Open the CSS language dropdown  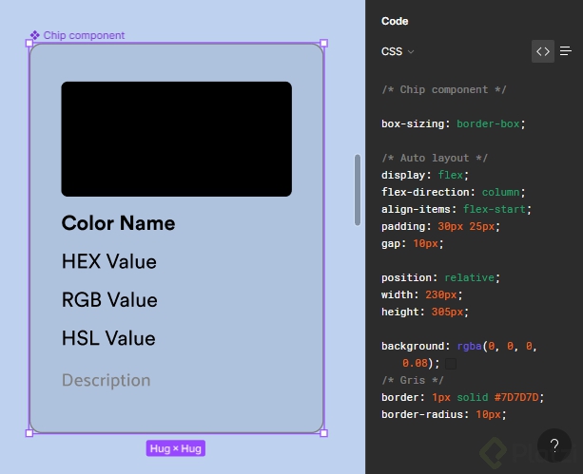click(x=398, y=51)
